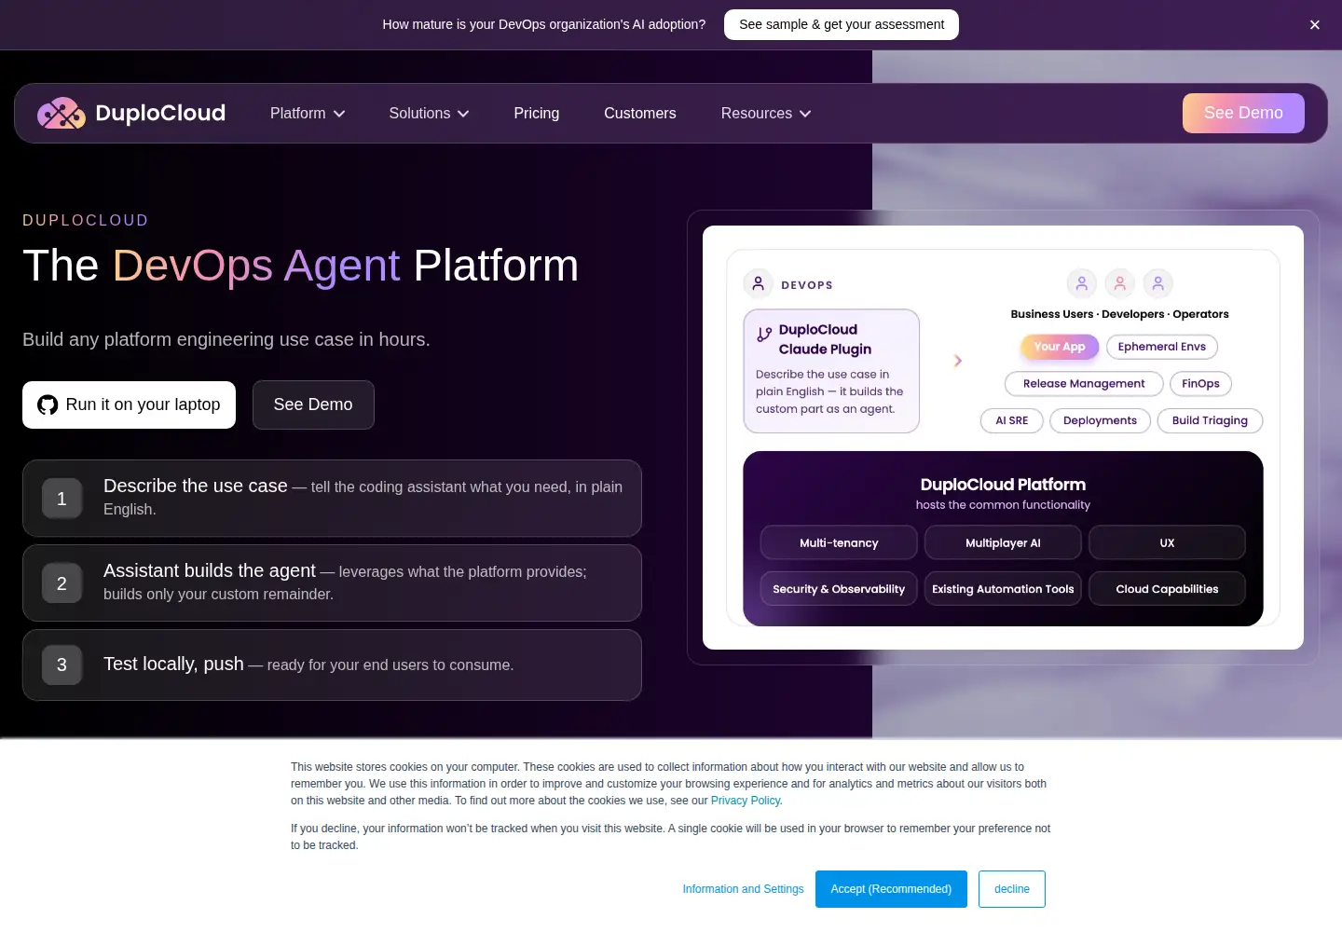Click step 1 Describe the use case card
Screen dimensions: 1342x932
point(332,498)
